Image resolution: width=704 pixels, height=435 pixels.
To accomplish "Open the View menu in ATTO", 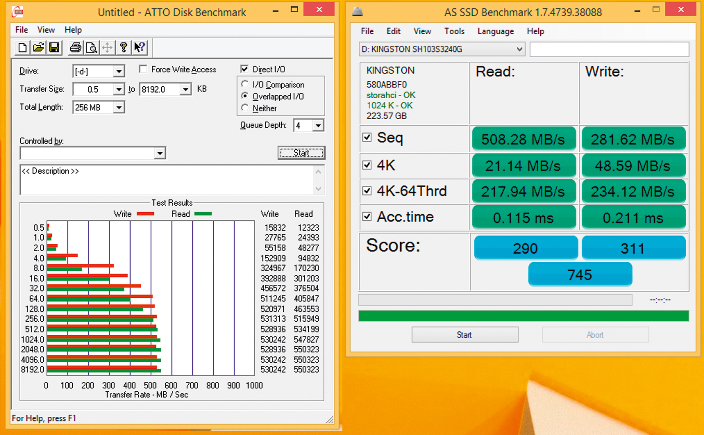I will [46, 30].
